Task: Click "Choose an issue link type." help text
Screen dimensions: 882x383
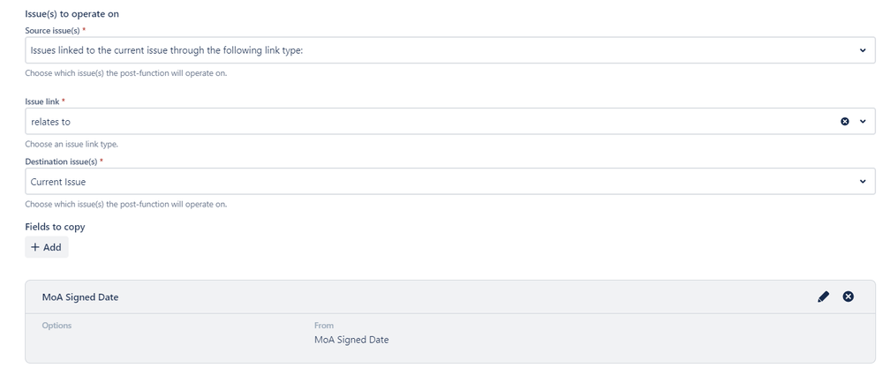Action: [x=72, y=145]
